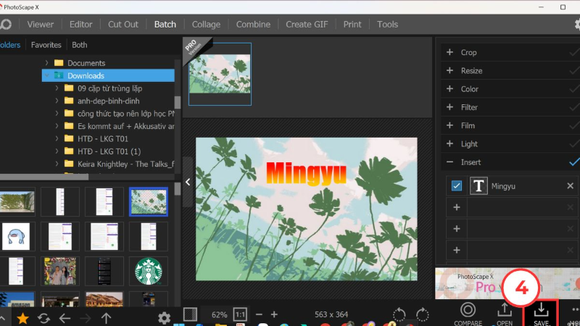
Task: Go forward using the right arrow icon
Action: [86, 318]
